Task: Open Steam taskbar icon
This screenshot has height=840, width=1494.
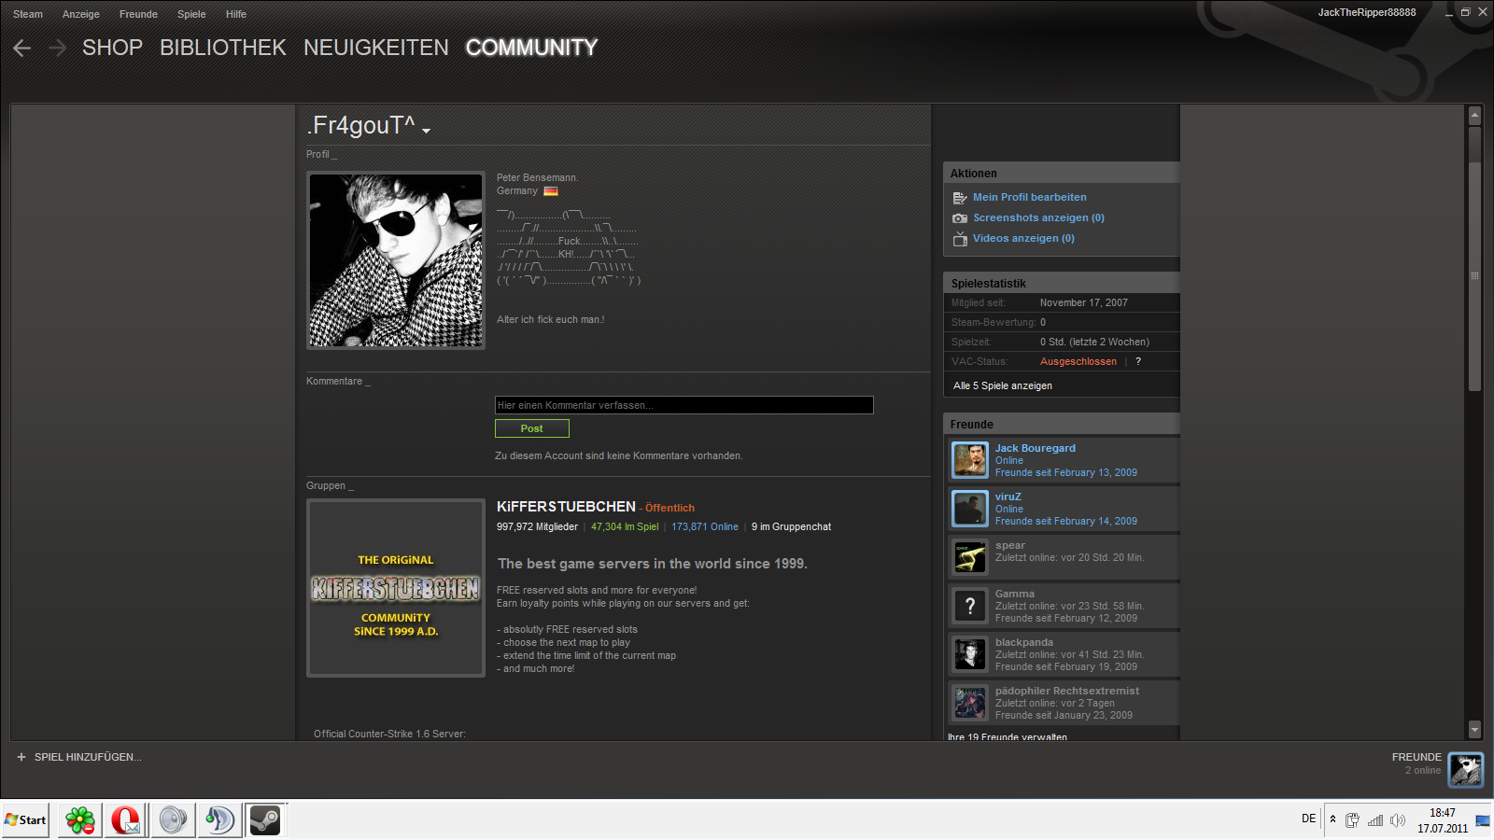Action: (265, 820)
